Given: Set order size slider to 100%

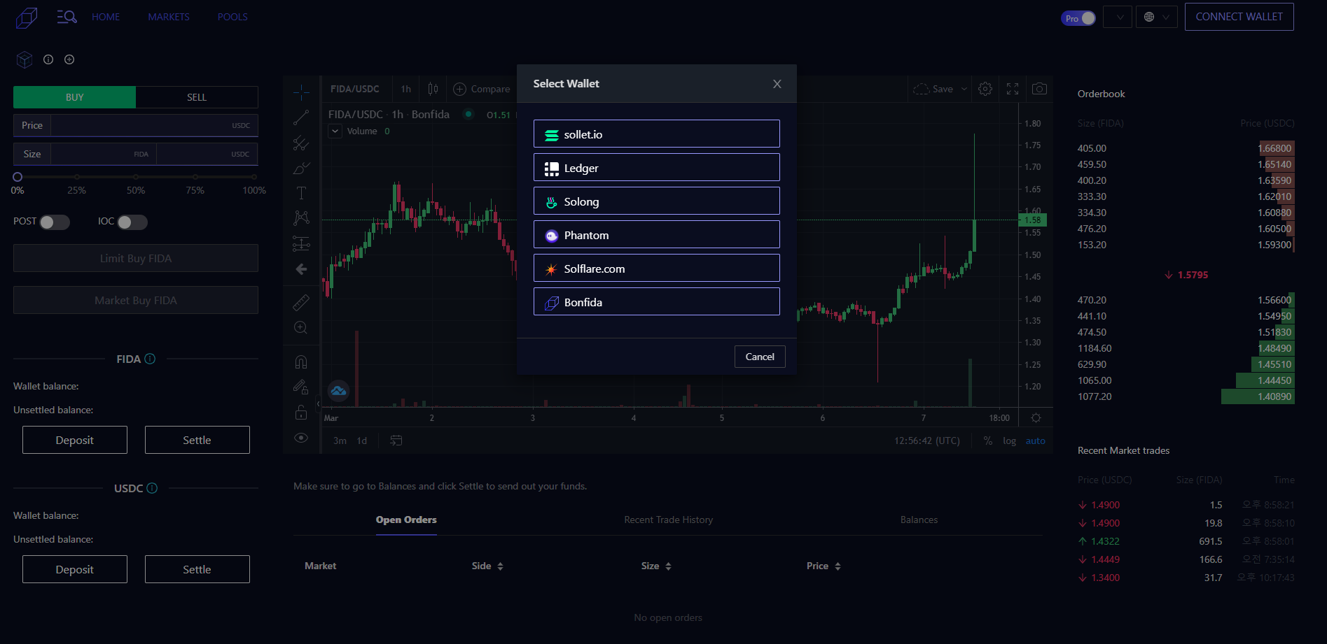Looking at the screenshot, I should point(254,177).
